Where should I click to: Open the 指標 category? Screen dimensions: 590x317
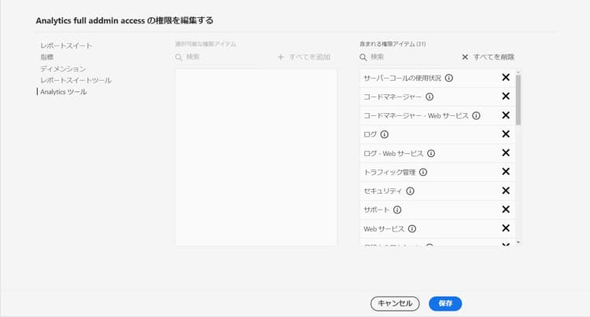pos(47,57)
